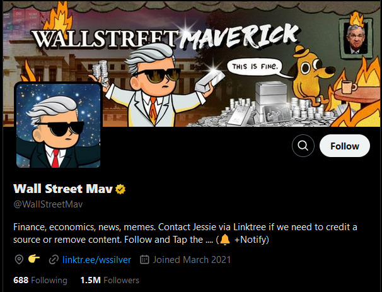Click the gold verified badge
Screen dimensions: 382x292
(120, 189)
